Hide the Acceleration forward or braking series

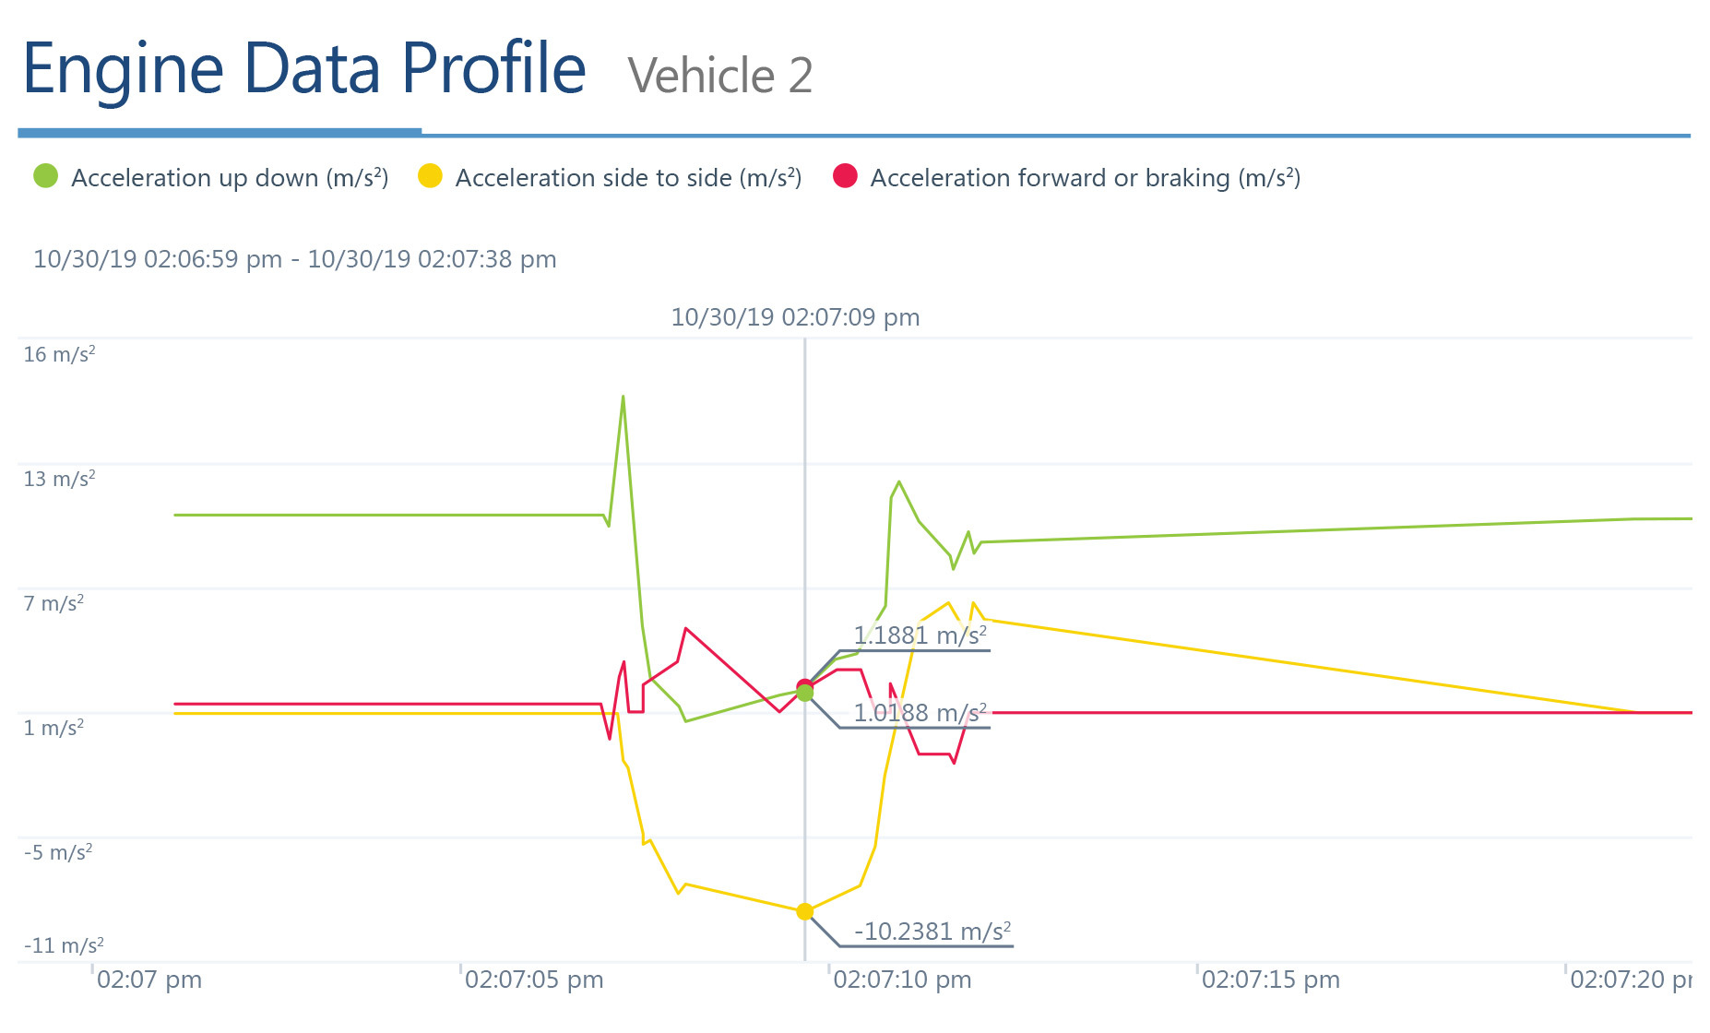pos(1085,177)
